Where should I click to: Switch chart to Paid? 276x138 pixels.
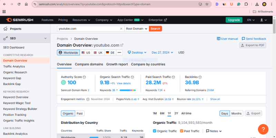[x=80, y=114]
